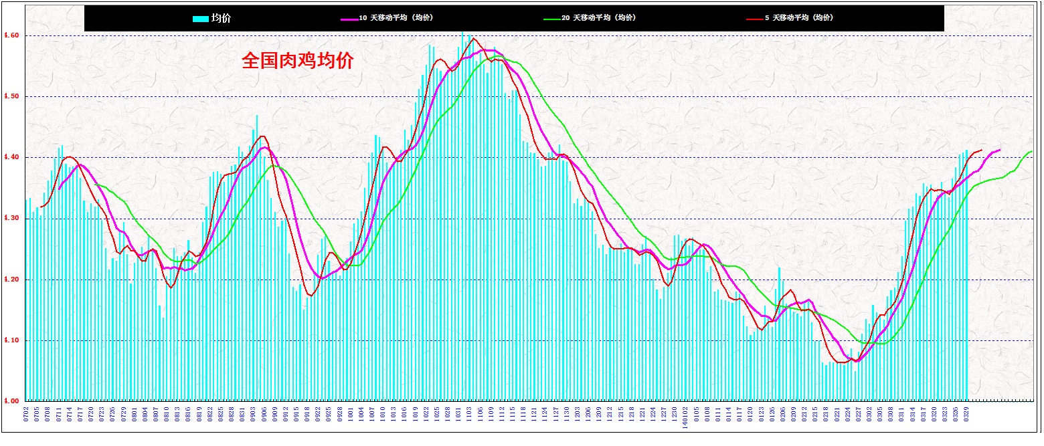
Task: Click the 1.30 y-axis label
Action: click(11, 219)
